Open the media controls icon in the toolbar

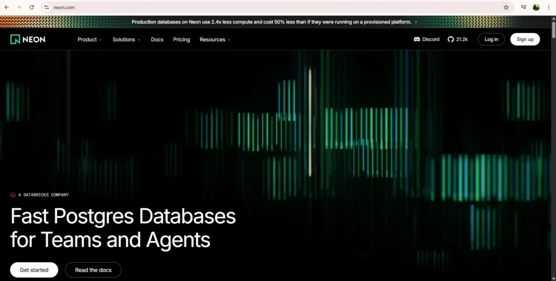523,8
